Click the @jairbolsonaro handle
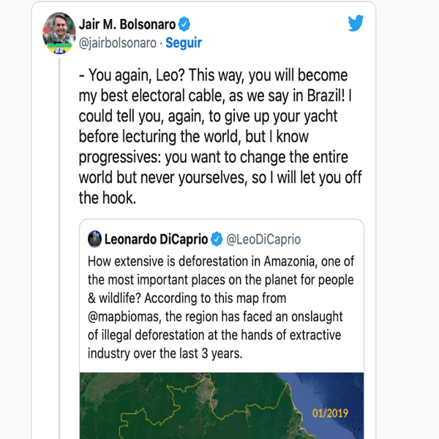The width and height of the screenshot is (439, 439). 116,42
